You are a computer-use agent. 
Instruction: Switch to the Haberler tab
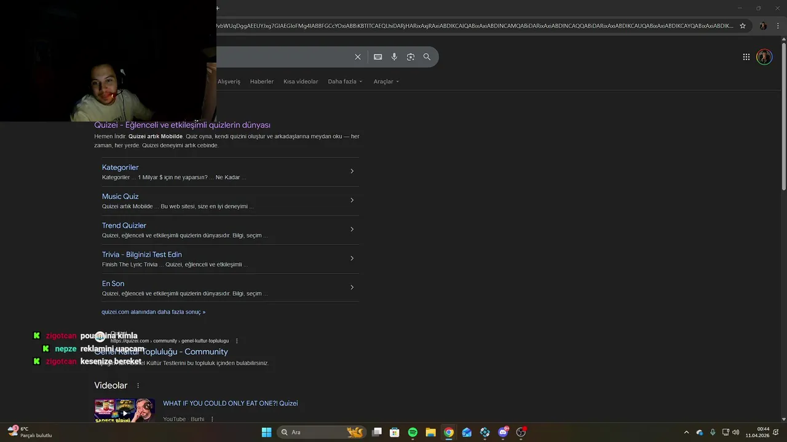(x=262, y=82)
